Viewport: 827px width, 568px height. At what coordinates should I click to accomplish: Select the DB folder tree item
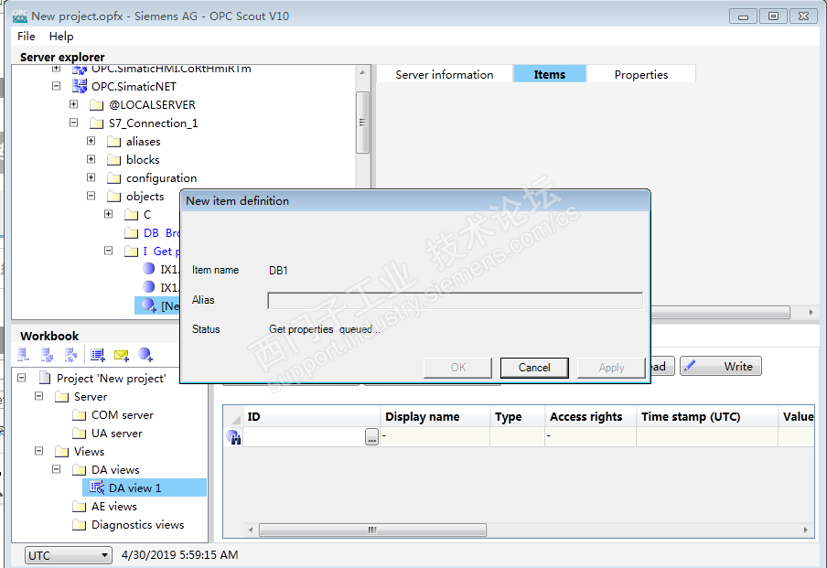point(151,233)
